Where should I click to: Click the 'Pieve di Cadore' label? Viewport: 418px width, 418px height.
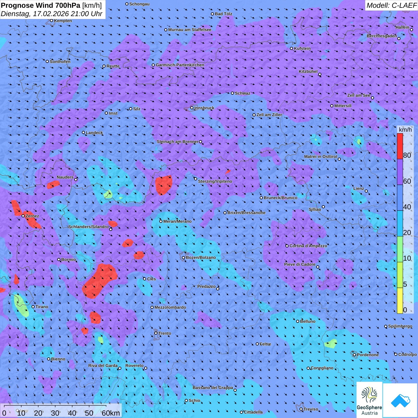coord(300,264)
